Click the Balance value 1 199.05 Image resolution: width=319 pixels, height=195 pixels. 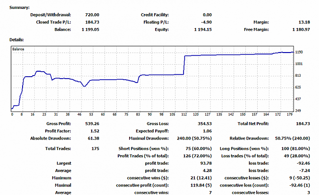pyautogui.click(x=90, y=29)
